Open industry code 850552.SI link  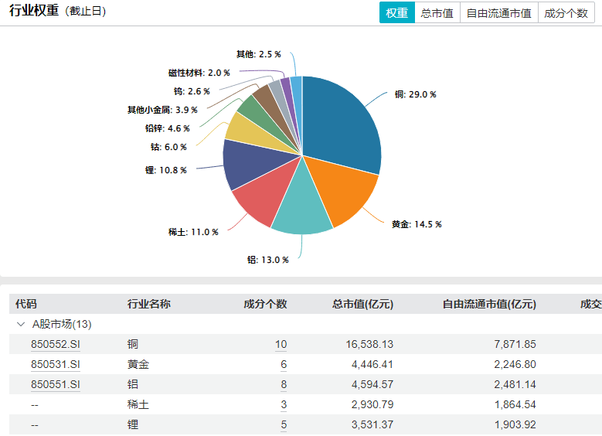coord(56,344)
